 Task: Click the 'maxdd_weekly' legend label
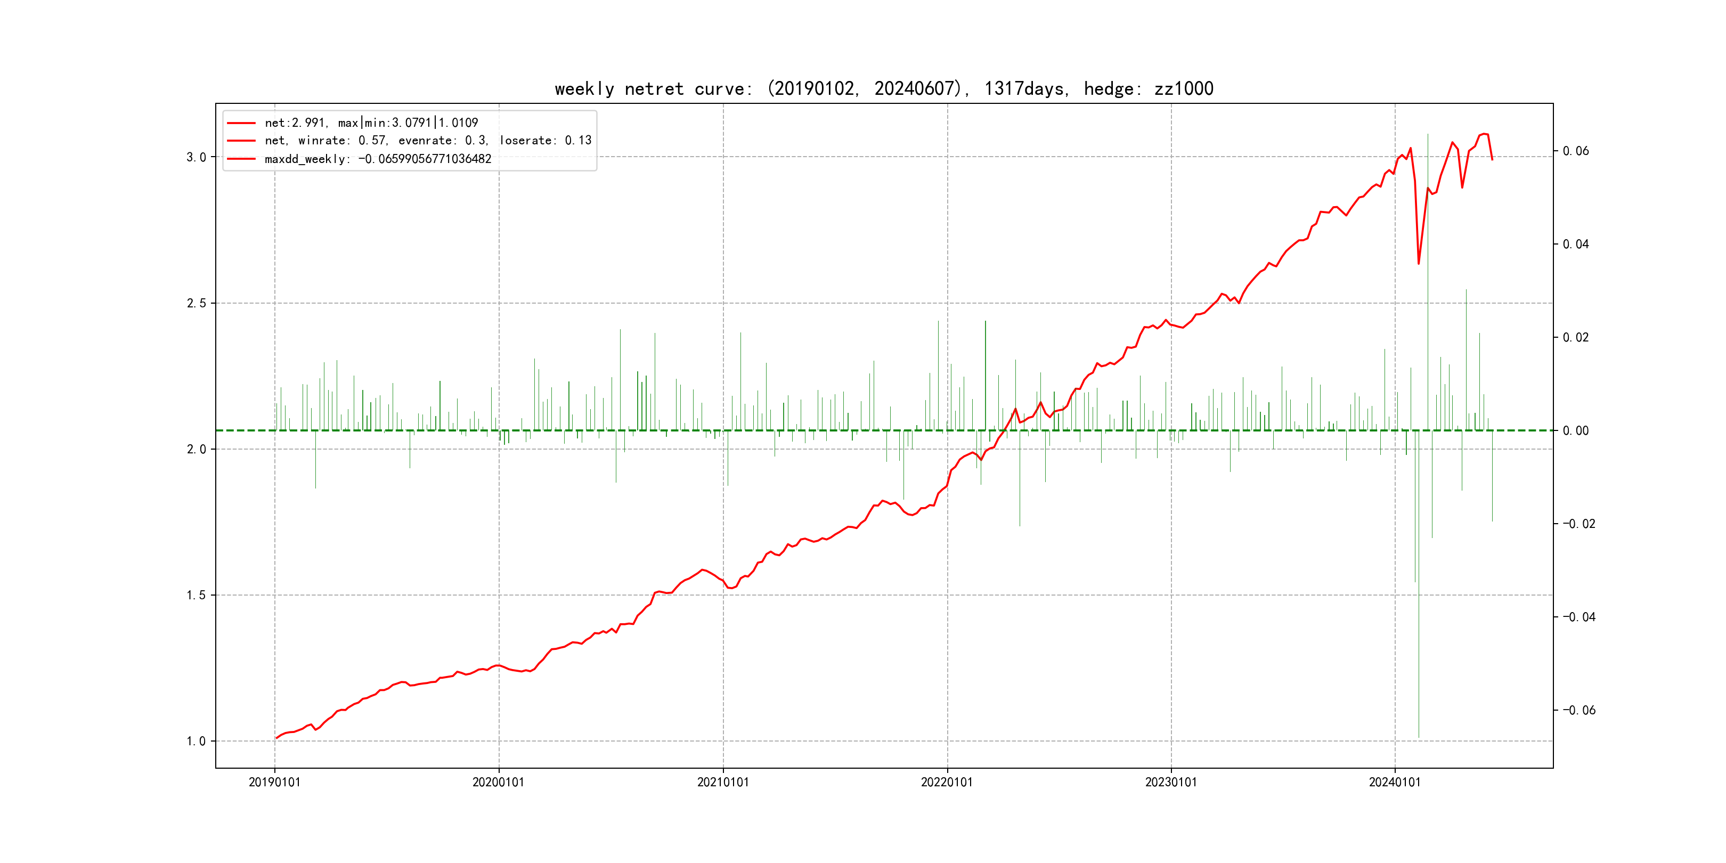377,159
